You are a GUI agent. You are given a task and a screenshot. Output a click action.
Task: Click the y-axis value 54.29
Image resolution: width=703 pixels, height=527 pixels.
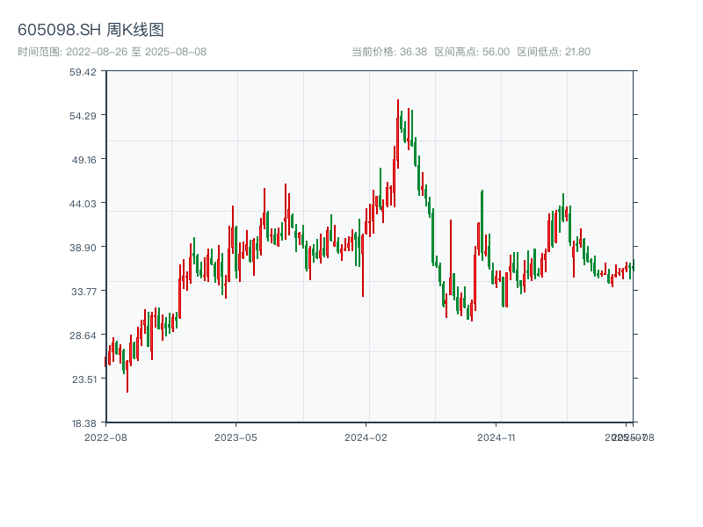[x=83, y=116]
